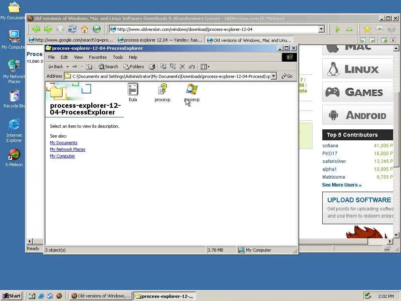
Task: Click the History icon in Explorer toolbar
Action: (152, 67)
